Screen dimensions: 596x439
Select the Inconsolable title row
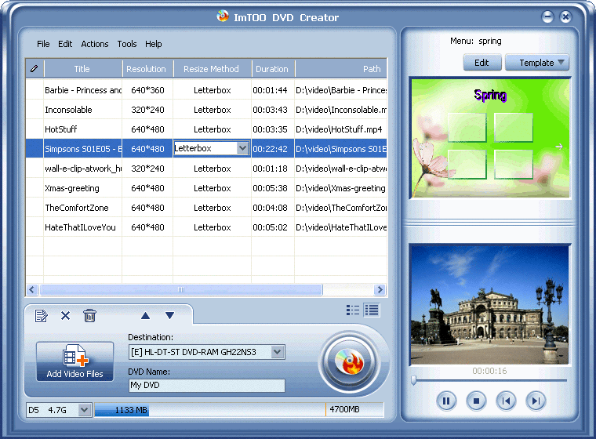[206, 110]
